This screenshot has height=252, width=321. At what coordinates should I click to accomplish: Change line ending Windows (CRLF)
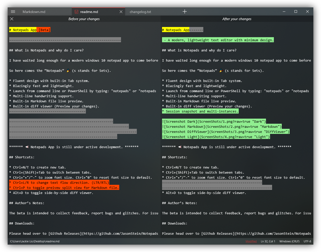[x=289, y=241]
